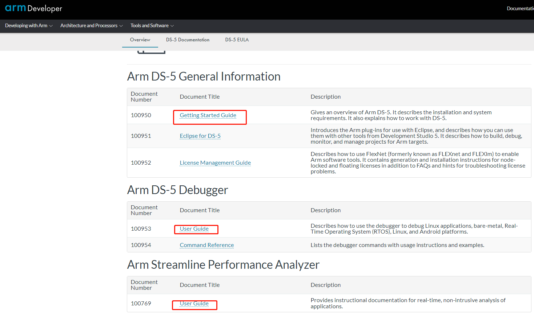Click the DS-5 Debugger User Guide link
This screenshot has width=534, height=313.
194,229
